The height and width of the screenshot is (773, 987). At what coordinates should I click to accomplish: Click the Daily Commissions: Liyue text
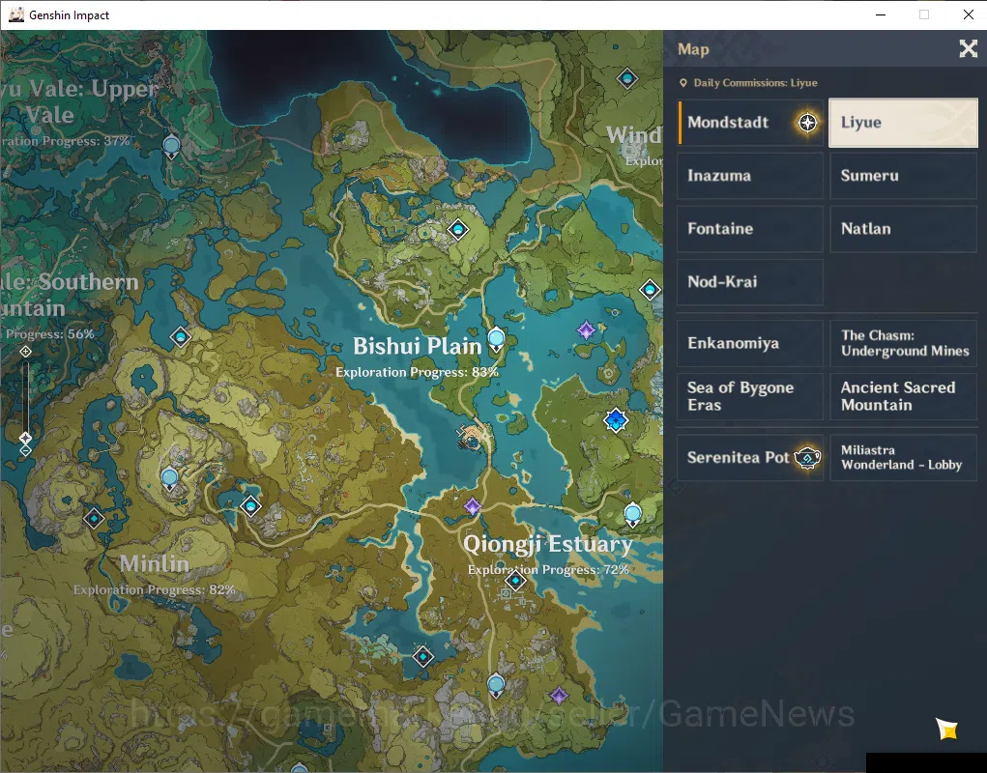(755, 83)
